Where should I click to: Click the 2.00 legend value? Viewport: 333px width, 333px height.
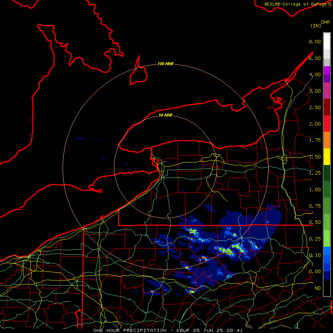click(315, 124)
